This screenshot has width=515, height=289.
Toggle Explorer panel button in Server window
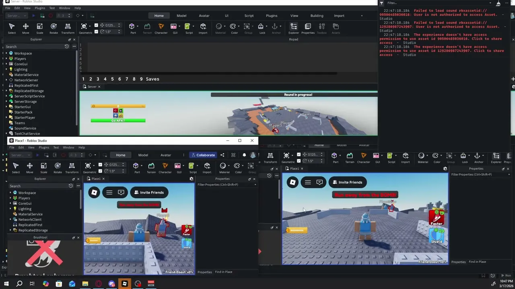[x=294, y=28]
